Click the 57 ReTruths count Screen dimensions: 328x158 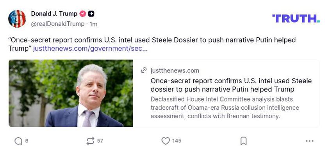point(100,141)
